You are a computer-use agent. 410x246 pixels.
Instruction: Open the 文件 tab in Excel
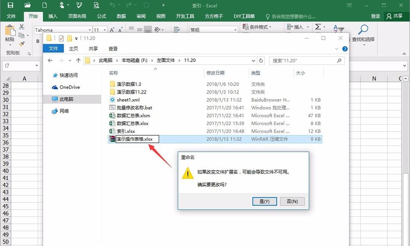[11, 16]
